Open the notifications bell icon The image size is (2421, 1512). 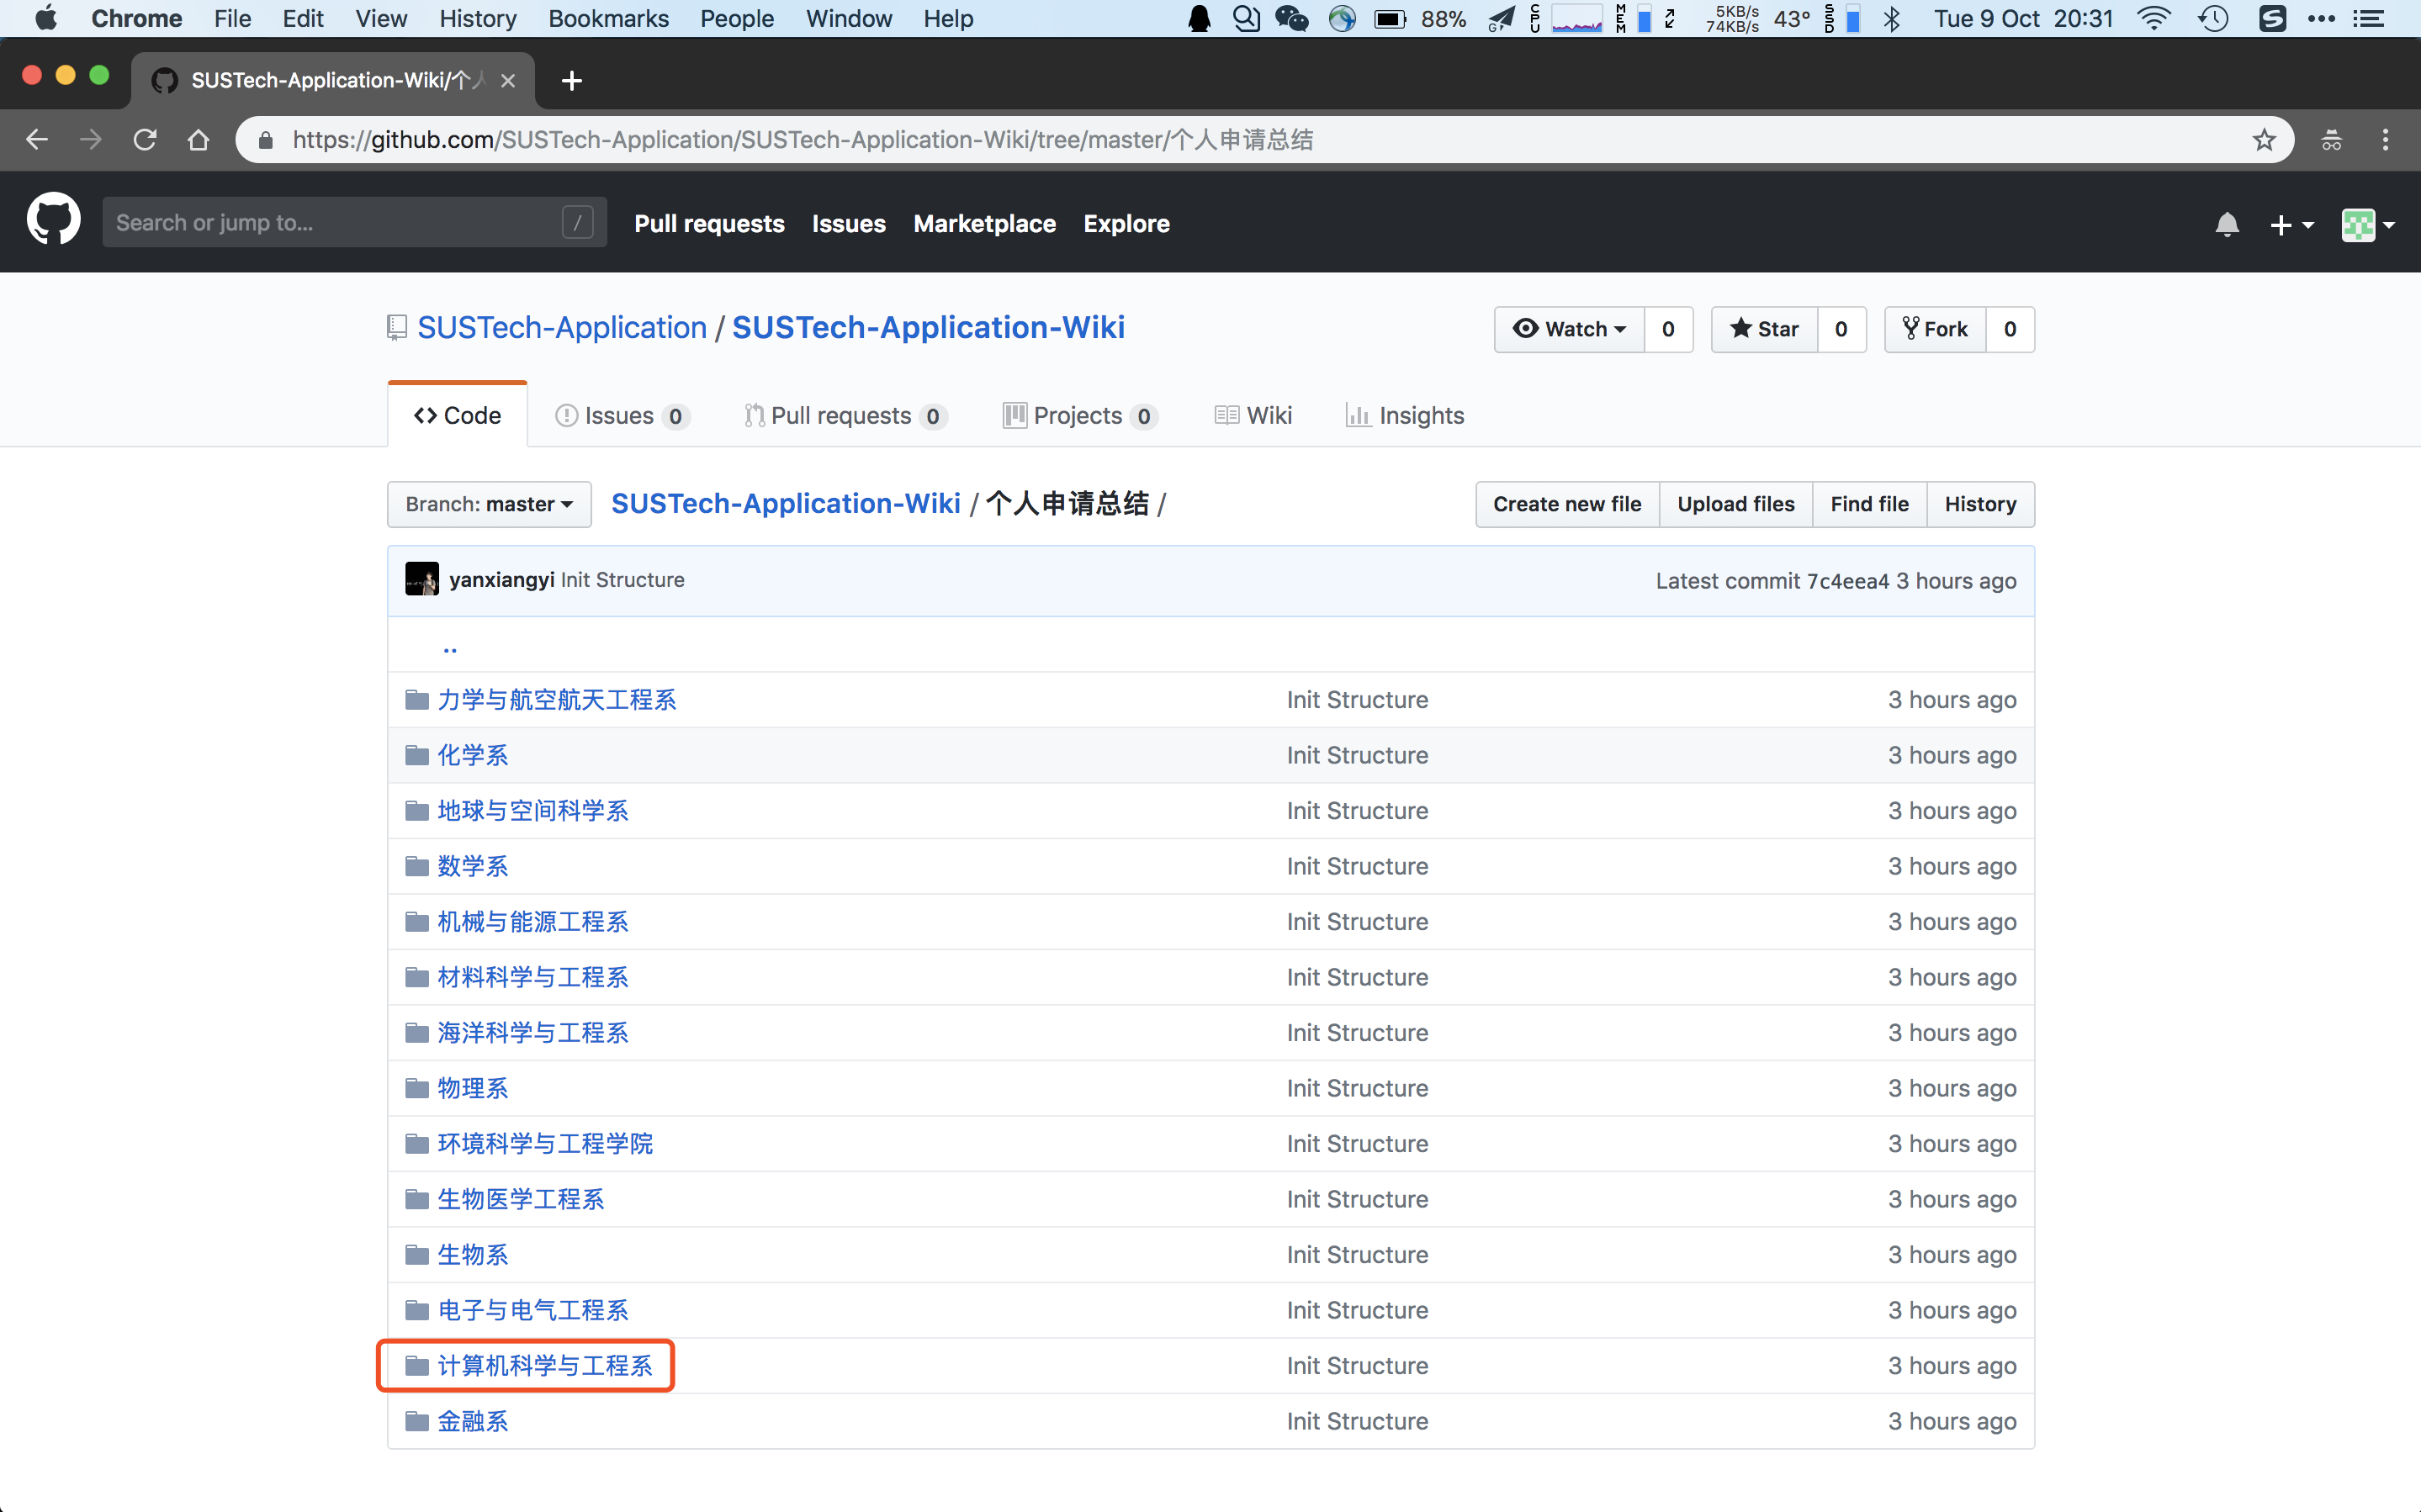click(2226, 224)
